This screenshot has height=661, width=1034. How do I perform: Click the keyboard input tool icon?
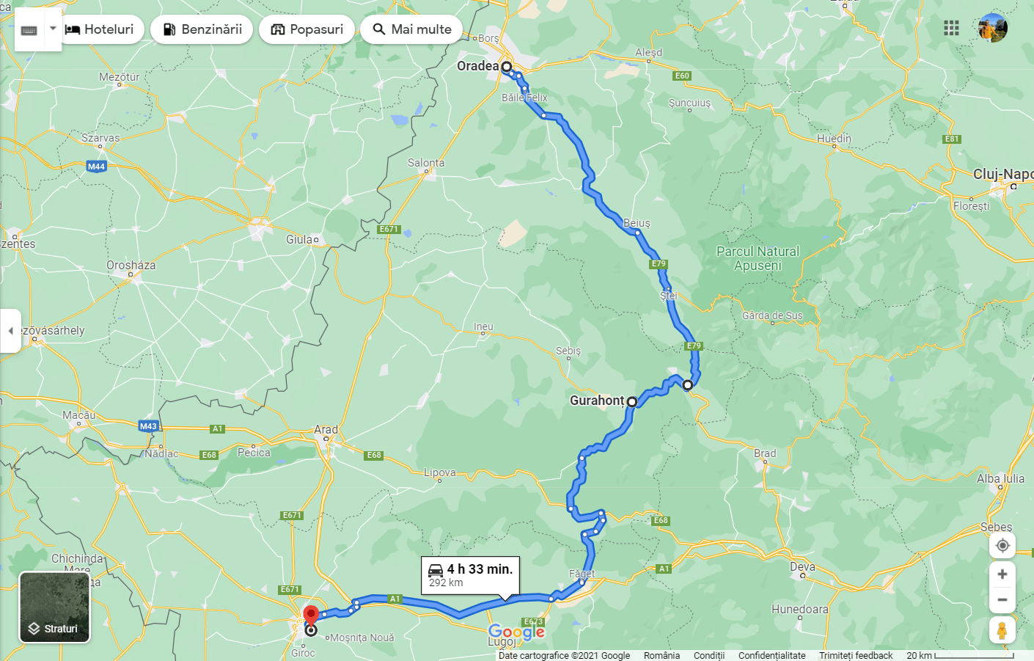coord(29,30)
